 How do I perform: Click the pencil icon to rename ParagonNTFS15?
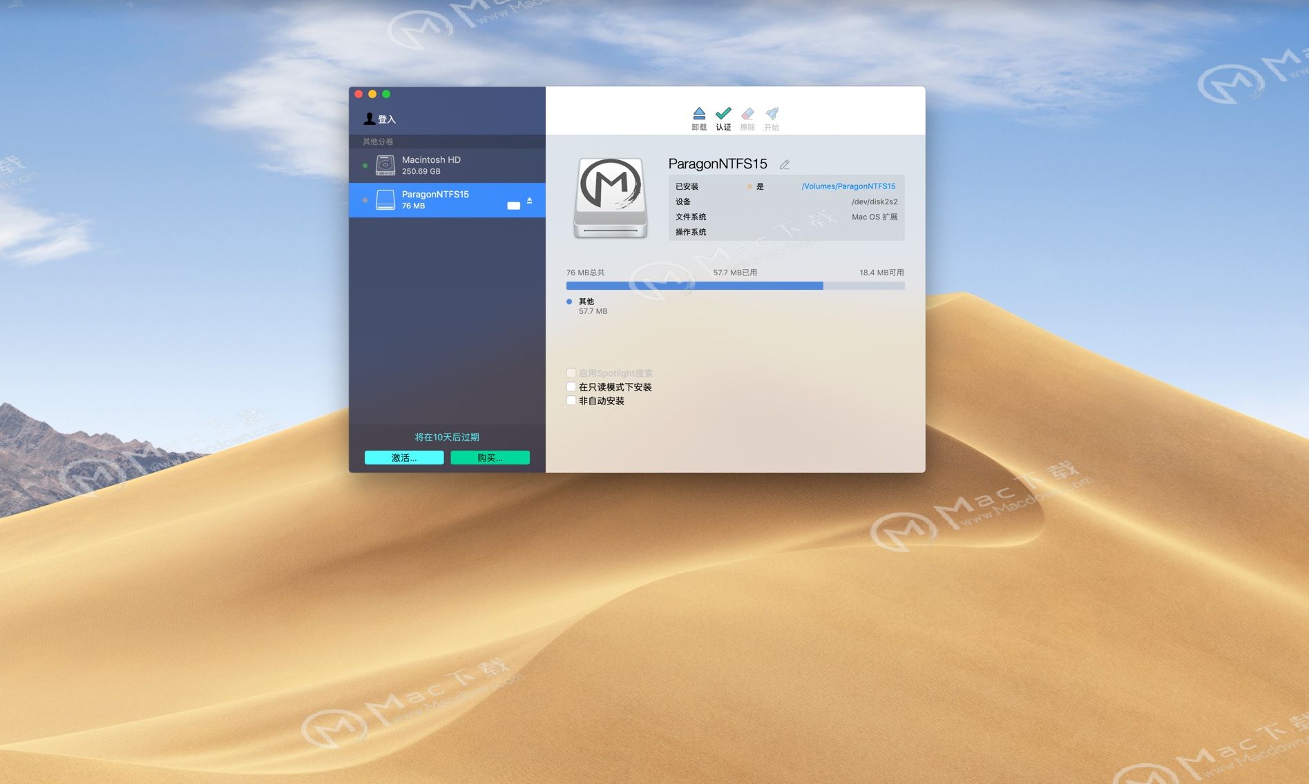[x=784, y=164]
